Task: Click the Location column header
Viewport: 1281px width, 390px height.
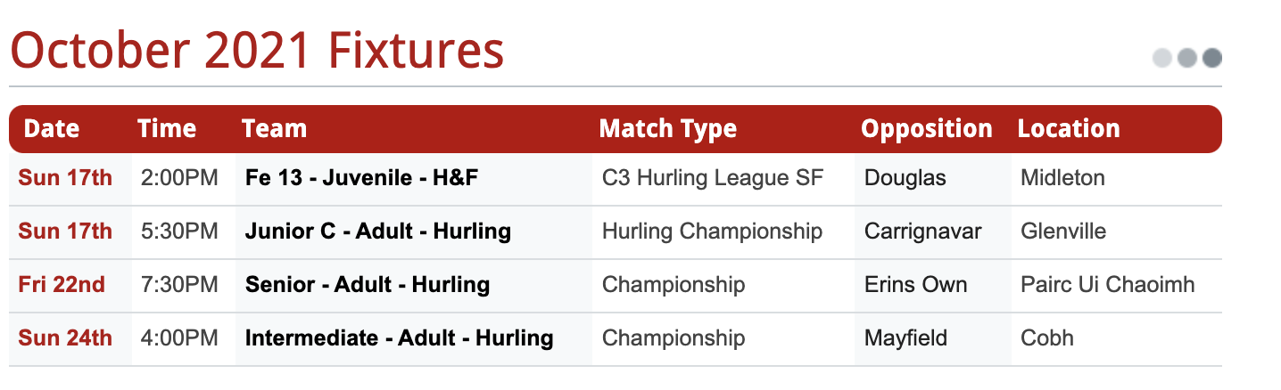Action: [1069, 128]
